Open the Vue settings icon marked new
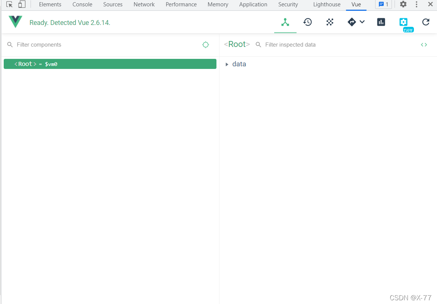Viewport: 437px width, 304px height. (x=403, y=22)
